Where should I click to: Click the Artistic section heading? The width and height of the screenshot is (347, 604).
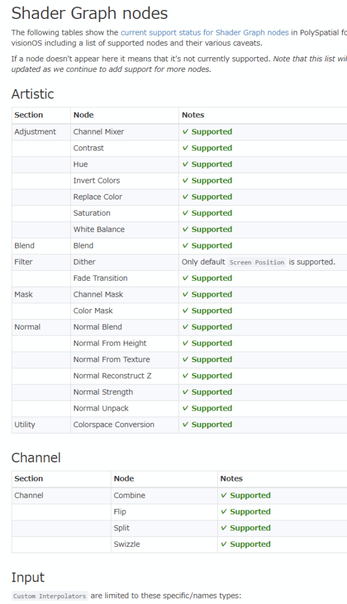click(x=33, y=94)
